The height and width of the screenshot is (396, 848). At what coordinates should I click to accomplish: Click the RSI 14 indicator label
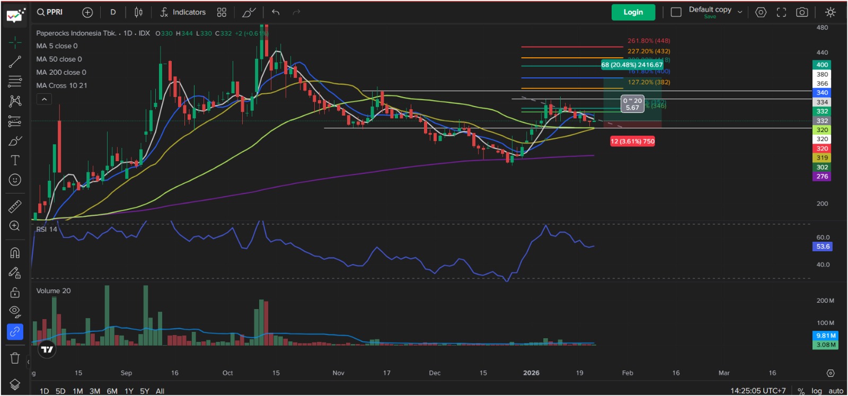(x=47, y=230)
